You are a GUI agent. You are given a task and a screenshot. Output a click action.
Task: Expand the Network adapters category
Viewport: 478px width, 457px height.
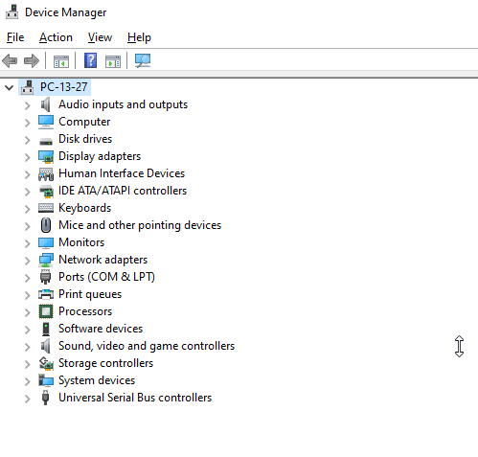tap(28, 261)
